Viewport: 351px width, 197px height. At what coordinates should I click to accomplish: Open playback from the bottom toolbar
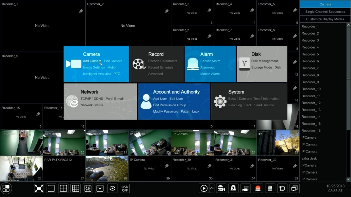point(204,188)
